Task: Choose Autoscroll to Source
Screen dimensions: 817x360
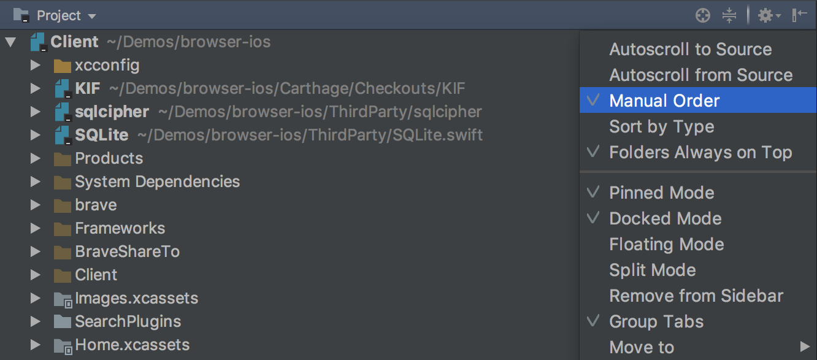Action: [690, 50]
